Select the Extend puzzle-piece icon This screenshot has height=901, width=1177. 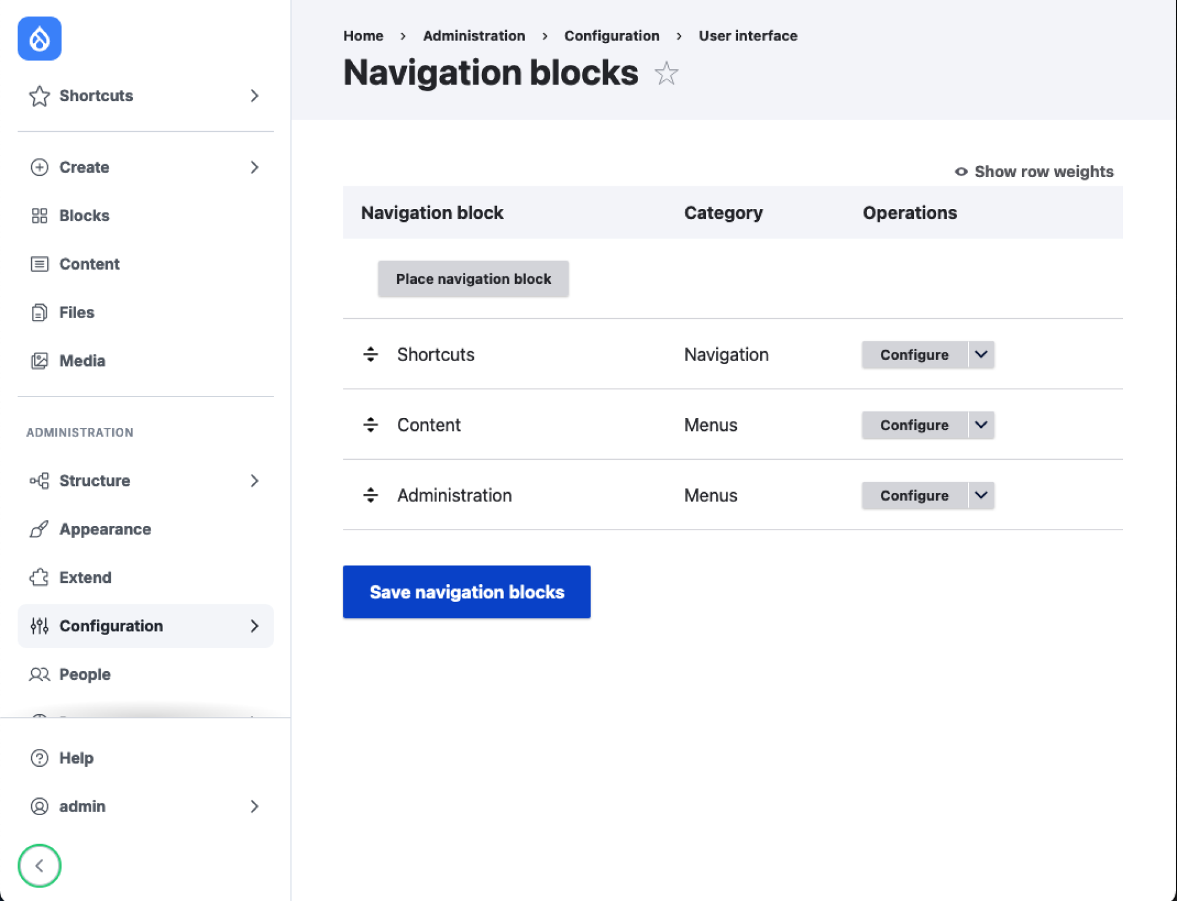39,577
